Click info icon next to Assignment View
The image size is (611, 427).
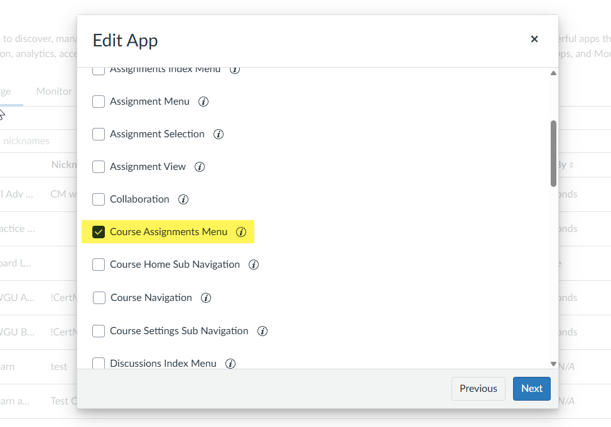[200, 167]
